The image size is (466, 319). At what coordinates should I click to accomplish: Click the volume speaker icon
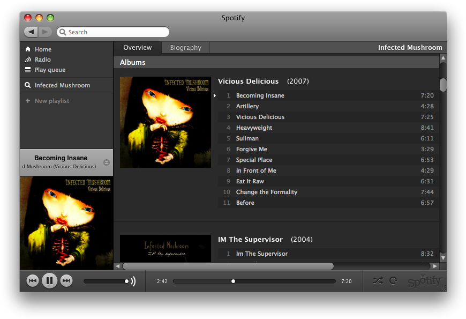(133, 281)
